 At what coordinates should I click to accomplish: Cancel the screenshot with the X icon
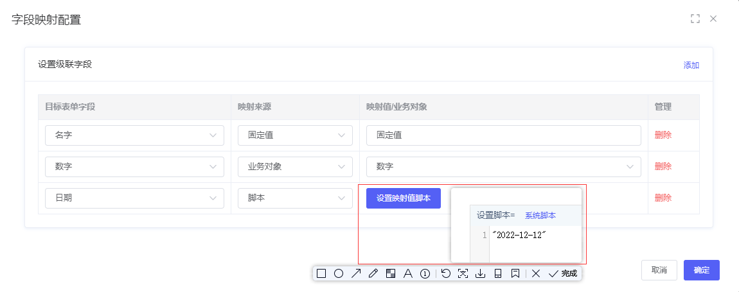[536, 273]
